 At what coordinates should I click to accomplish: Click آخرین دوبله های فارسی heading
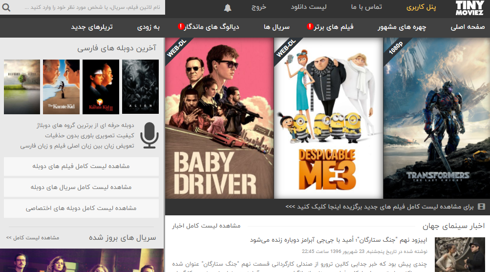tap(117, 48)
